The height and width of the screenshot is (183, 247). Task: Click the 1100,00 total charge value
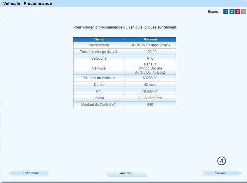click(x=150, y=52)
